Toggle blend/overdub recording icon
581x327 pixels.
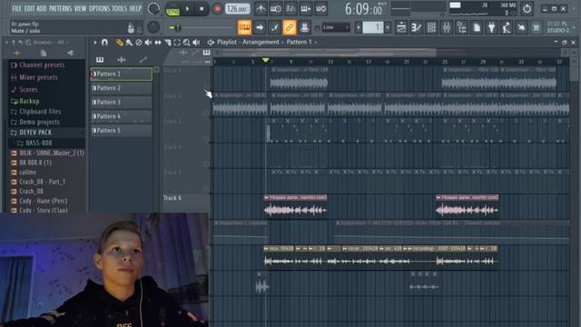click(x=306, y=9)
